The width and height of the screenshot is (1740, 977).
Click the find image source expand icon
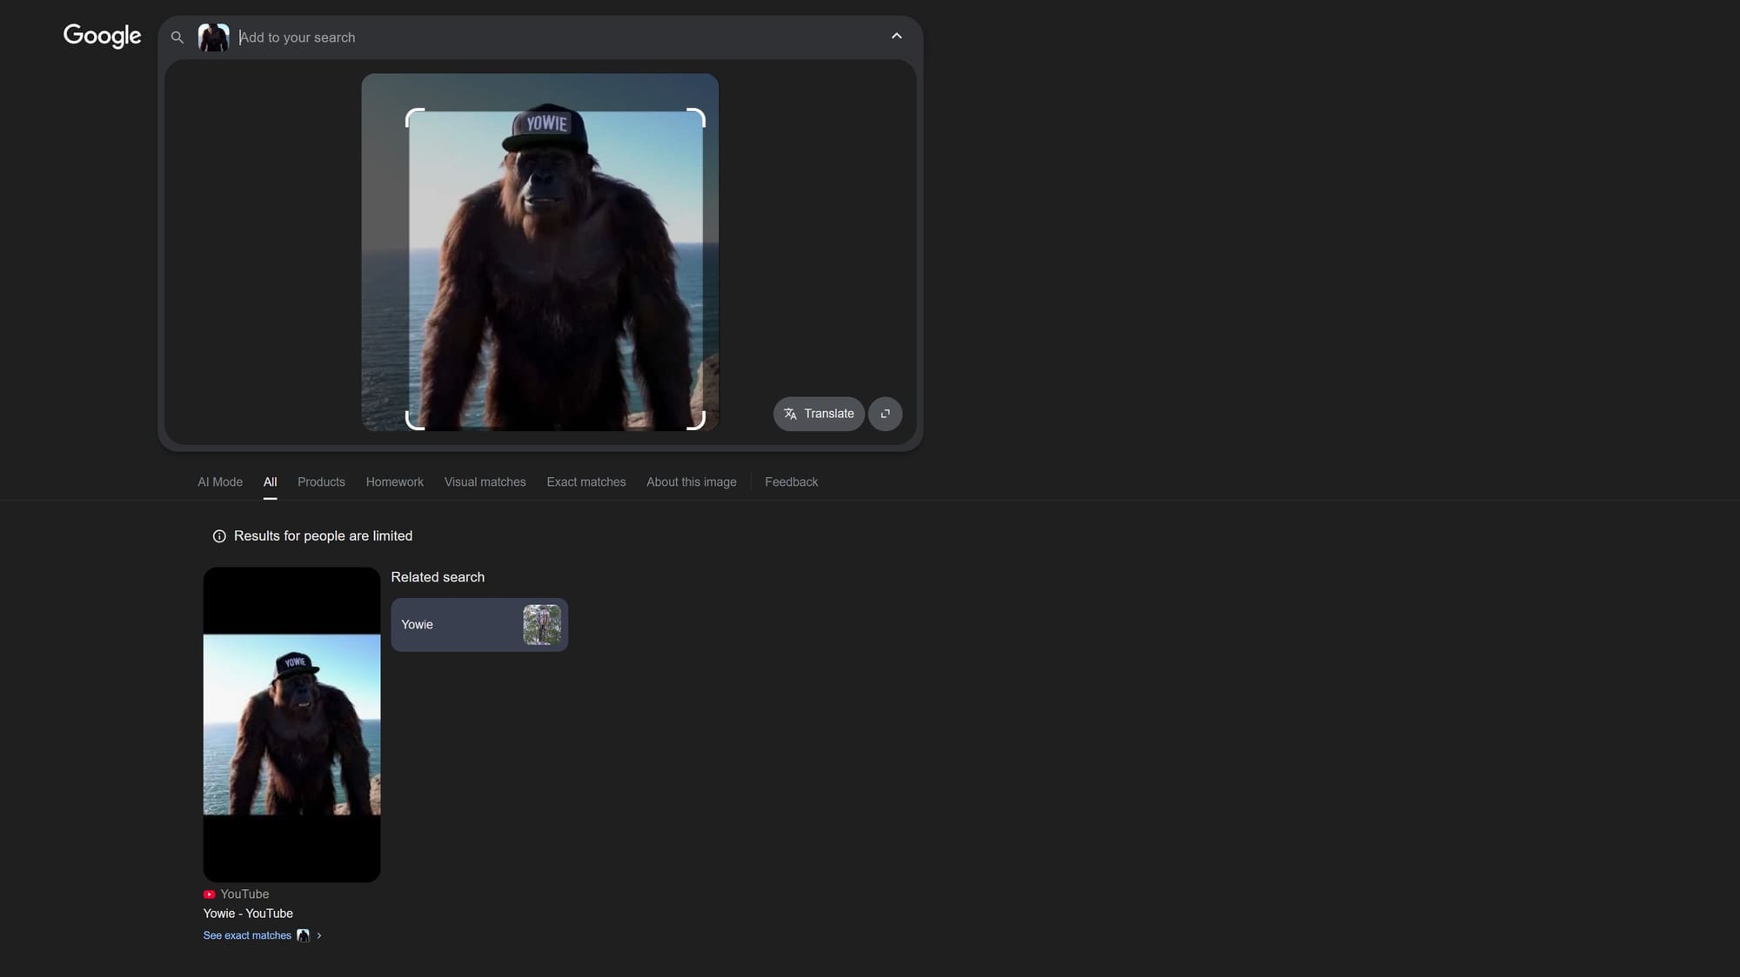(x=885, y=414)
